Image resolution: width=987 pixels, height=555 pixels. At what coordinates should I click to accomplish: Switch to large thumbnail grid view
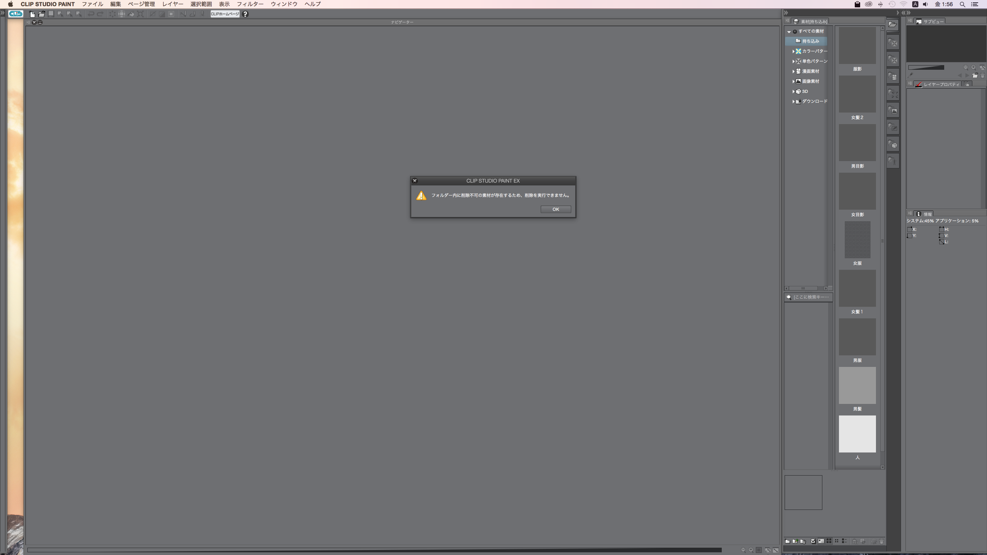click(829, 541)
